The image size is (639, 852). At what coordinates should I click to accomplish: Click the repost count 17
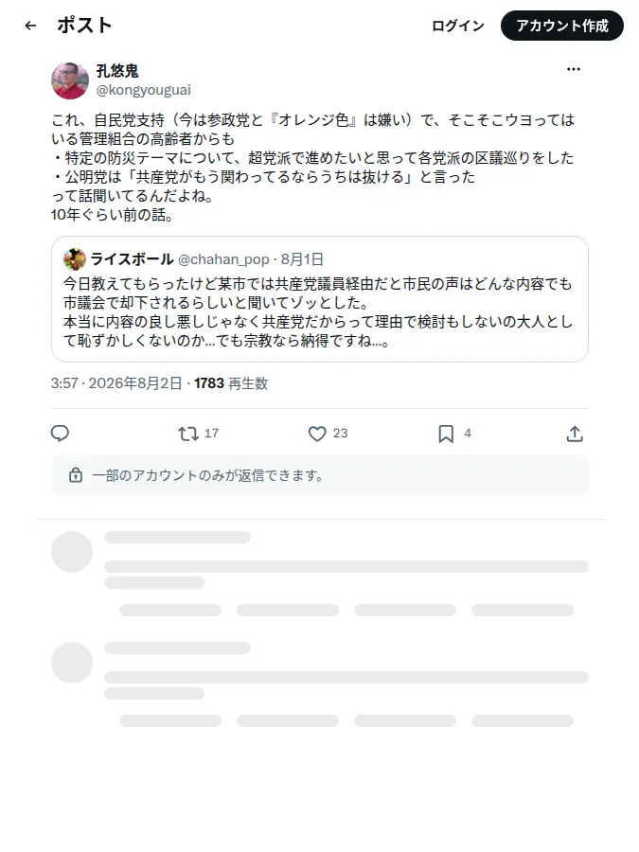coord(211,434)
